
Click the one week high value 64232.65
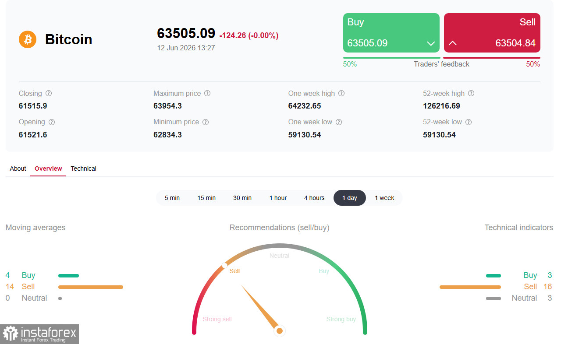pyautogui.click(x=305, y=106)
